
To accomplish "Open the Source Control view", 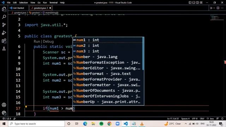I will (x=4, y=25).
